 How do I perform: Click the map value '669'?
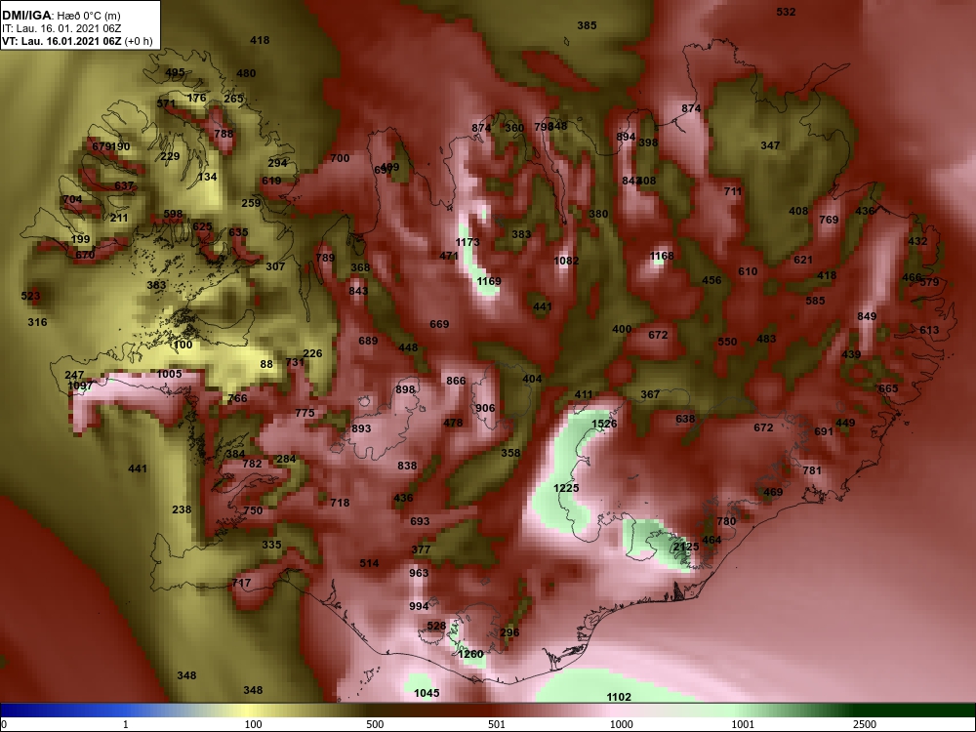[x=439, y=324]
